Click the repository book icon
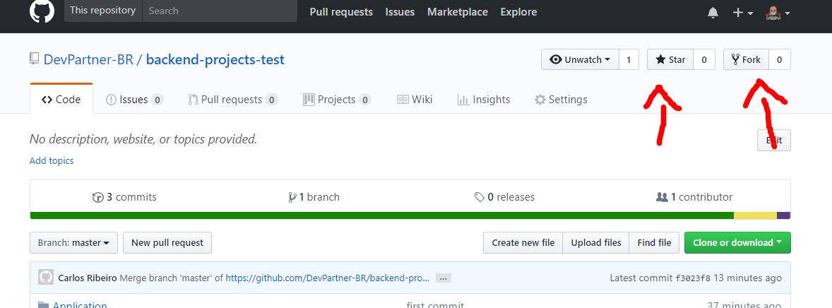Screen dimensions: 832x308 pos(35,59)
